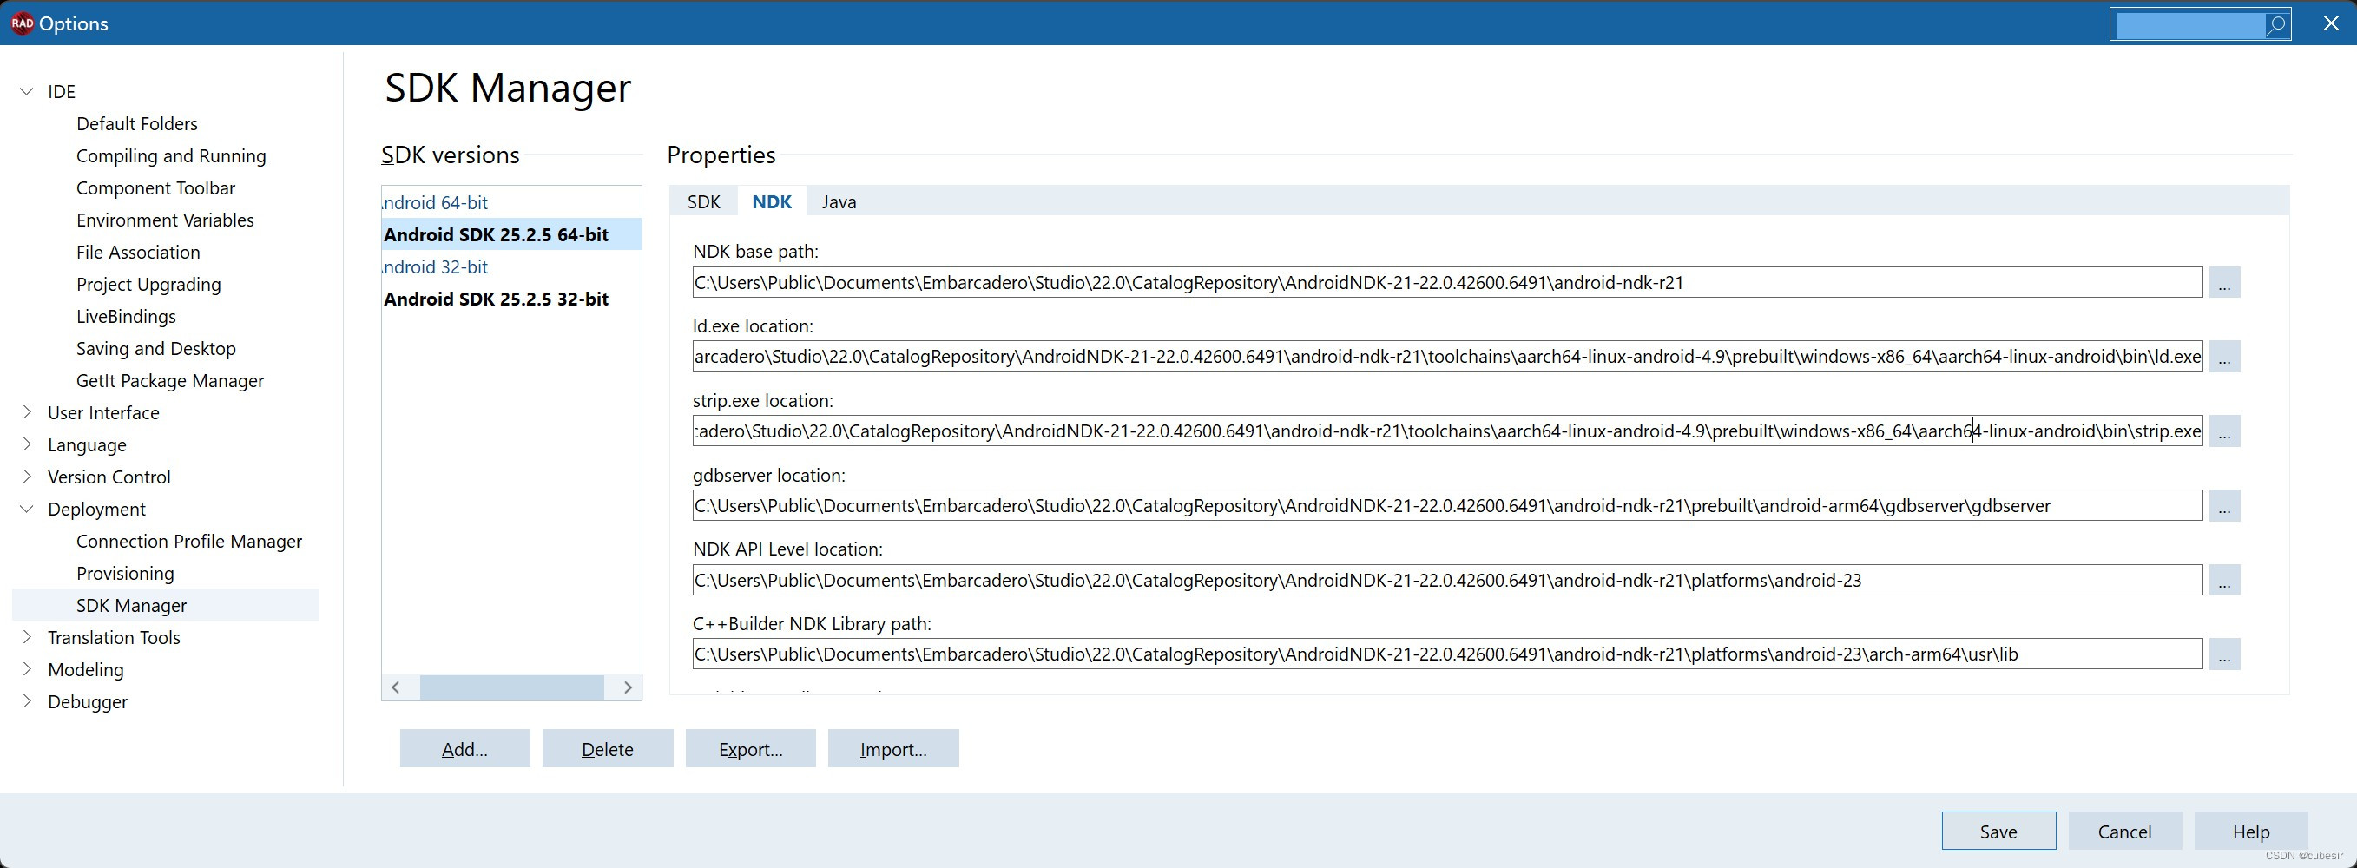Select the Deployment tree label

tap(96, 509)
